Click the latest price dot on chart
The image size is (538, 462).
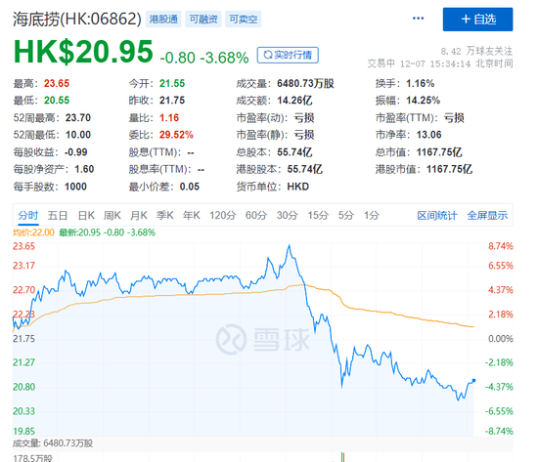[473, 380]
